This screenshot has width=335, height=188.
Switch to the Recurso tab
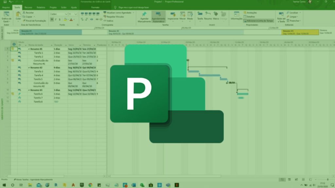point(28,8)
